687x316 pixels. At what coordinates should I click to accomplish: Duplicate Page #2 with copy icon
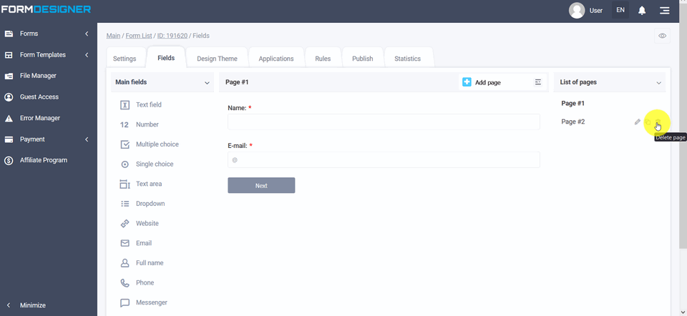(648, 122)
